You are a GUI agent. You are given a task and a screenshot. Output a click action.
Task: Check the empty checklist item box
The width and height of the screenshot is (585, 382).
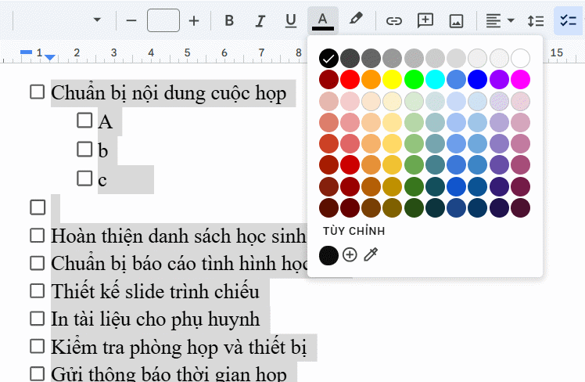tap(38, 207)
